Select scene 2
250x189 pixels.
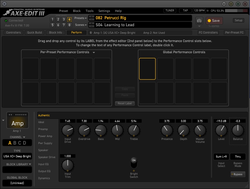pyautogui.click(x=58, y=19)
